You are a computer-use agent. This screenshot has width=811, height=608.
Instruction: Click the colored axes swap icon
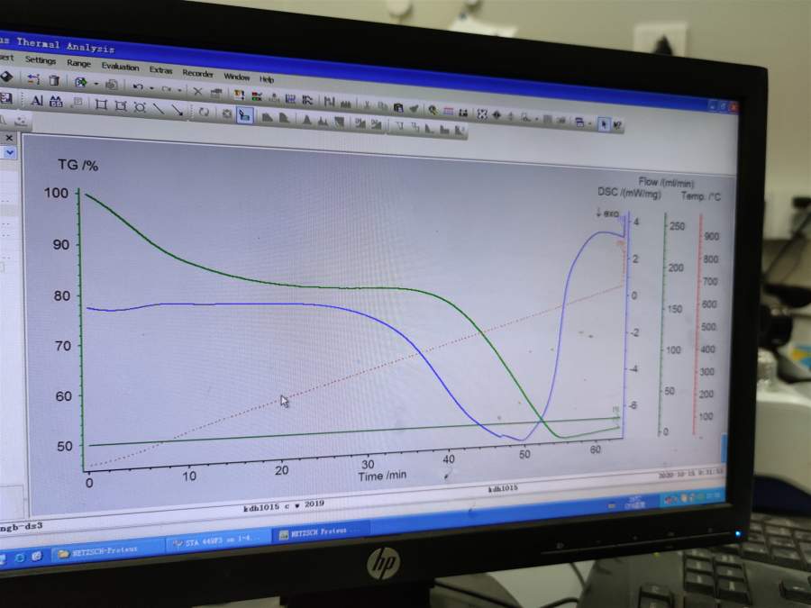[239, 95]
